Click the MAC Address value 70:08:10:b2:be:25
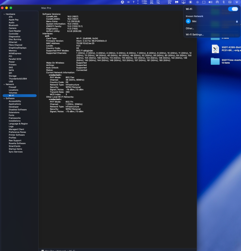The height and width of the screenshot is (251, 241). [85, 43]
